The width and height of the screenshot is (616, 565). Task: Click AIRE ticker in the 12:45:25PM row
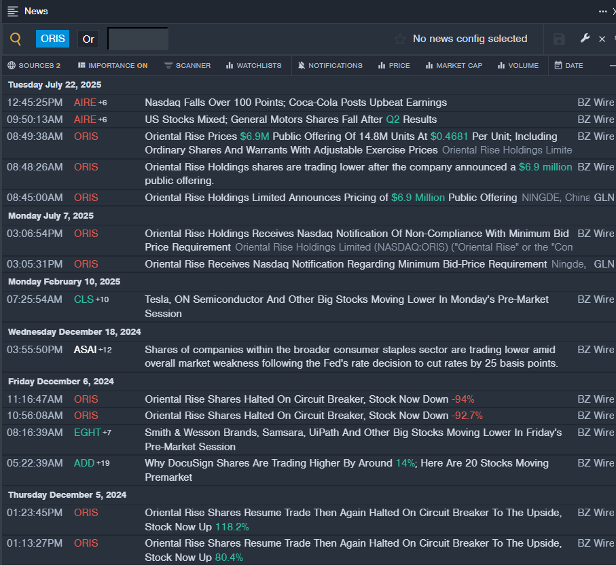click(x=85, y=103)
